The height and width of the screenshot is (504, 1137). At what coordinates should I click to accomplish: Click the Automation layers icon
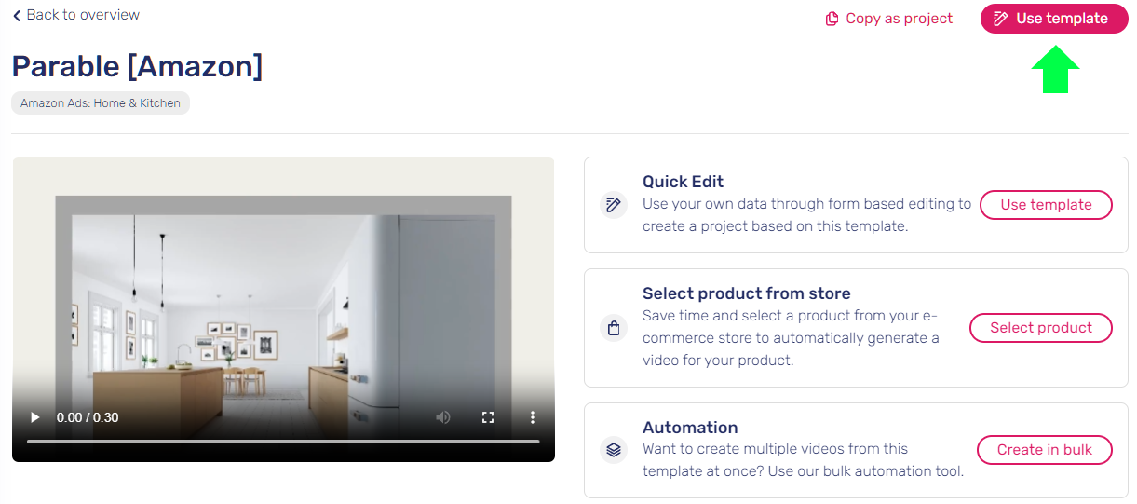(x=613, y=450)
